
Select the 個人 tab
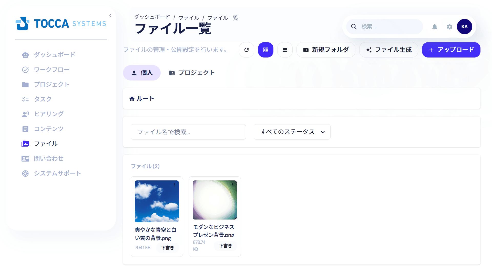coord(142,73)
